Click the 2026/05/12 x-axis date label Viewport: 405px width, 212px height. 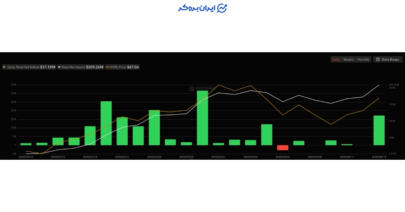pyautogui.click(x=26, y=157)
